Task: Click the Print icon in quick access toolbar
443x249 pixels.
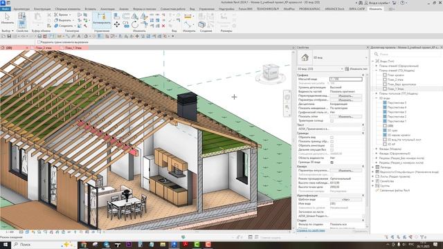Action: pos(39,36)
